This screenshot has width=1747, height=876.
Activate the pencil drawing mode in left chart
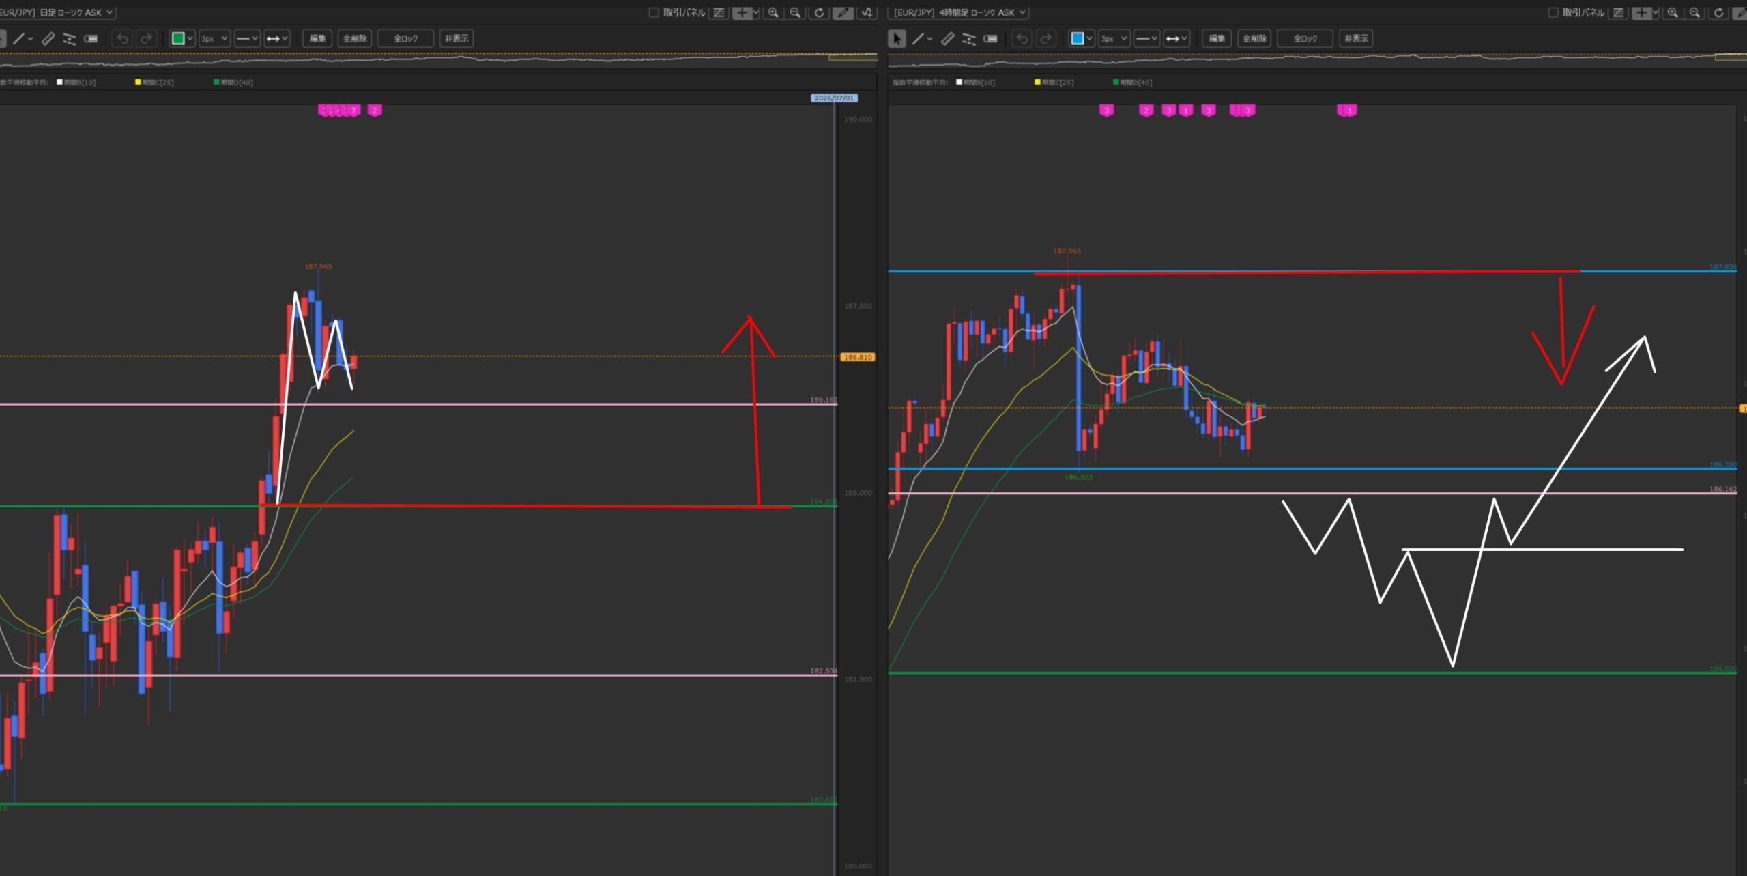click(843, 13)
